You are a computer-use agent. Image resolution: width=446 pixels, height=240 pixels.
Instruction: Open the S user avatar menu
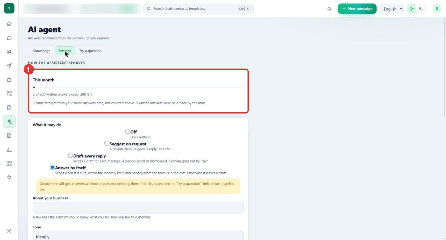[437, 9]
